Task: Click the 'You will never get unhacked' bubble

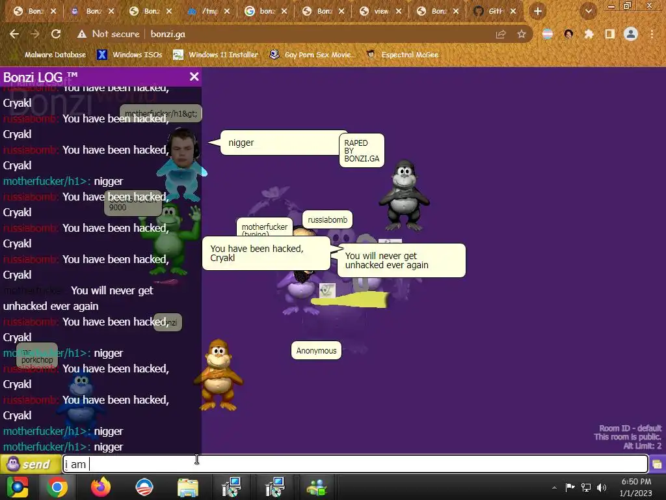Action: (x=401, y=260)
